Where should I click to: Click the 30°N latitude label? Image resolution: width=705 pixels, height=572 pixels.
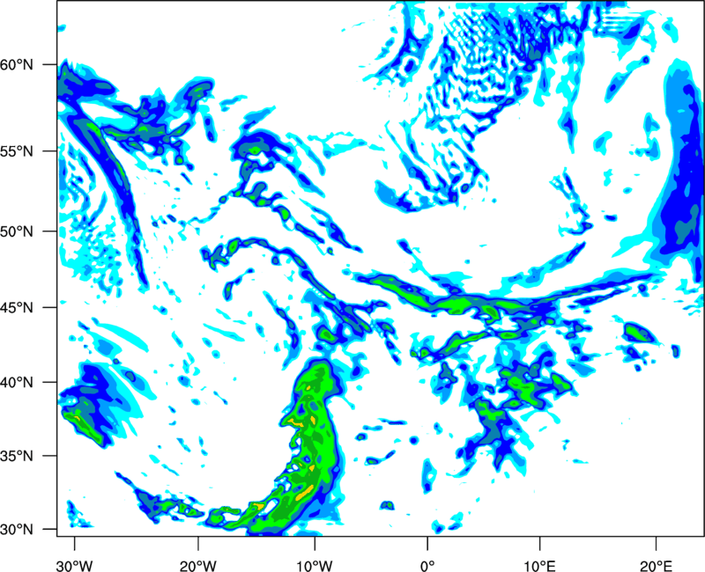tap(17, 530)
